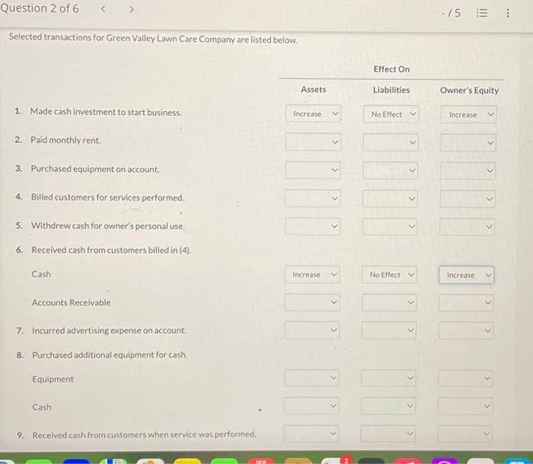Screen dimensions: 533x464
Task: Open Assets dropdown for Accounts Receivable row
Action: click(x=312, y=302)
